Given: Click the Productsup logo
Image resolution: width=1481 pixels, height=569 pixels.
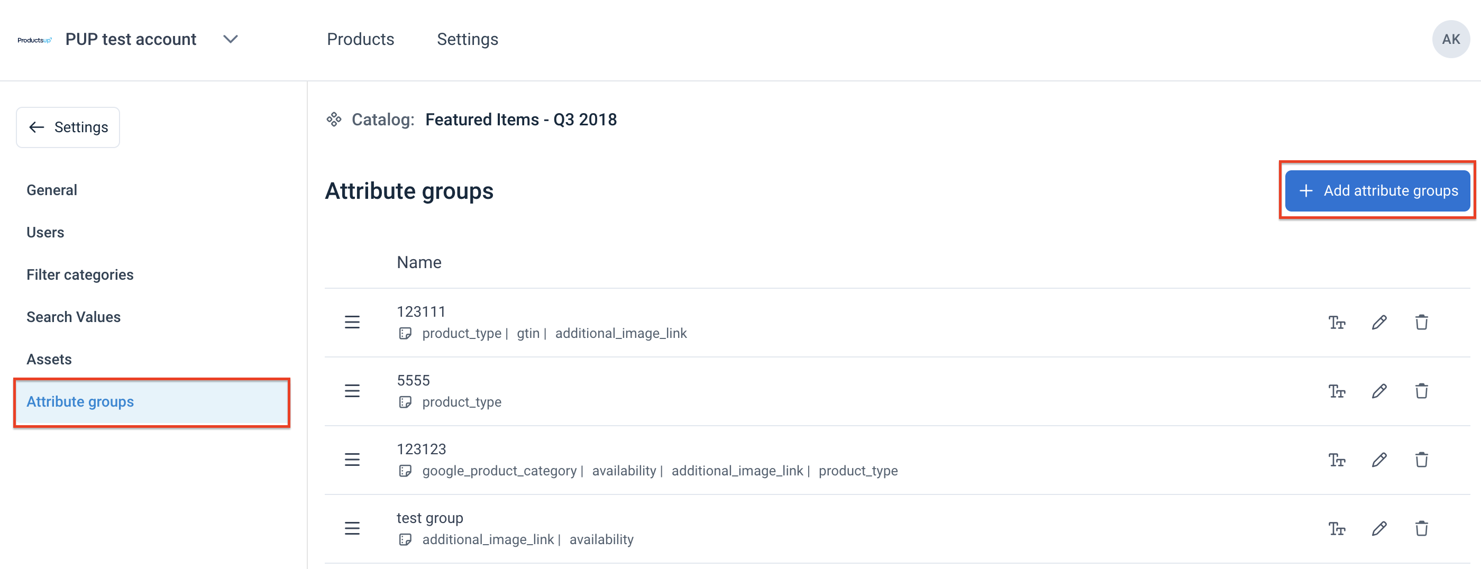Looking at the screenshot, I should point(34,40).
